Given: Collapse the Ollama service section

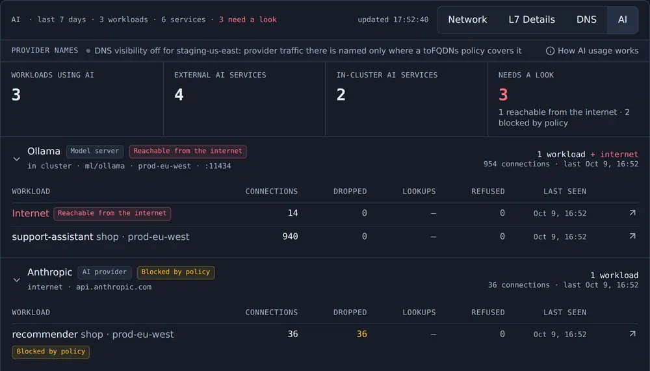Looking at the screenshot, I should pyautogui.click(x=17, y=159).
